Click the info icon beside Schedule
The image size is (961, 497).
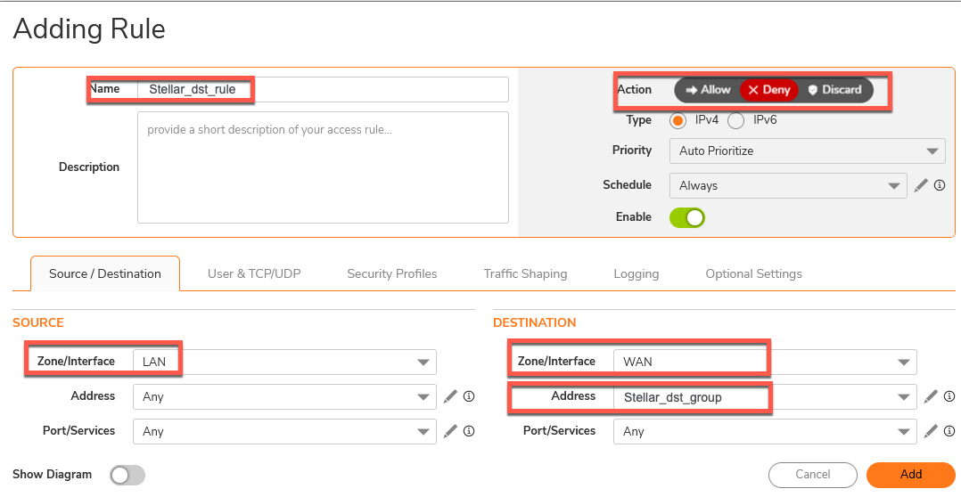click(x=940, y=185)
